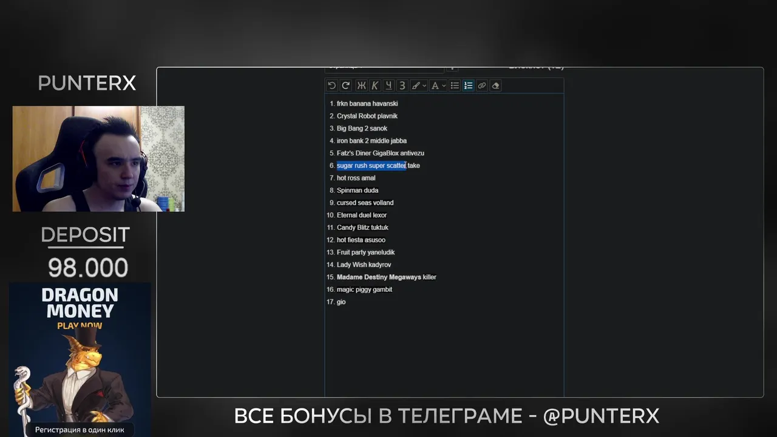Clear formatting with the eraser icon
This screenshot has width=777, height=437.
[x=495, y=86]
